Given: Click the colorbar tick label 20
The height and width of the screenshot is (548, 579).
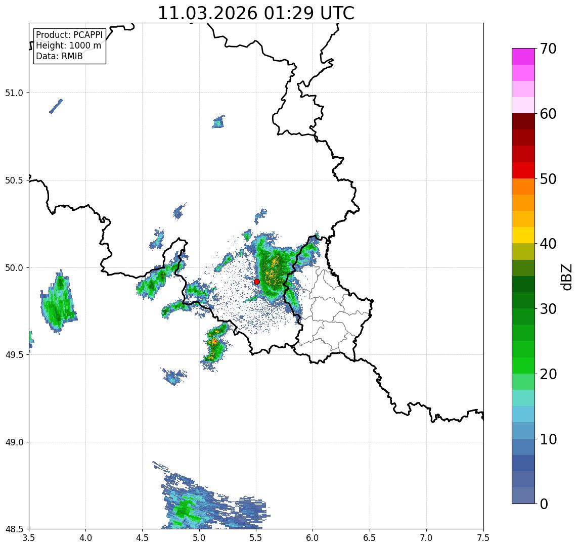Looking at the screenshot, I should point(548,374).
